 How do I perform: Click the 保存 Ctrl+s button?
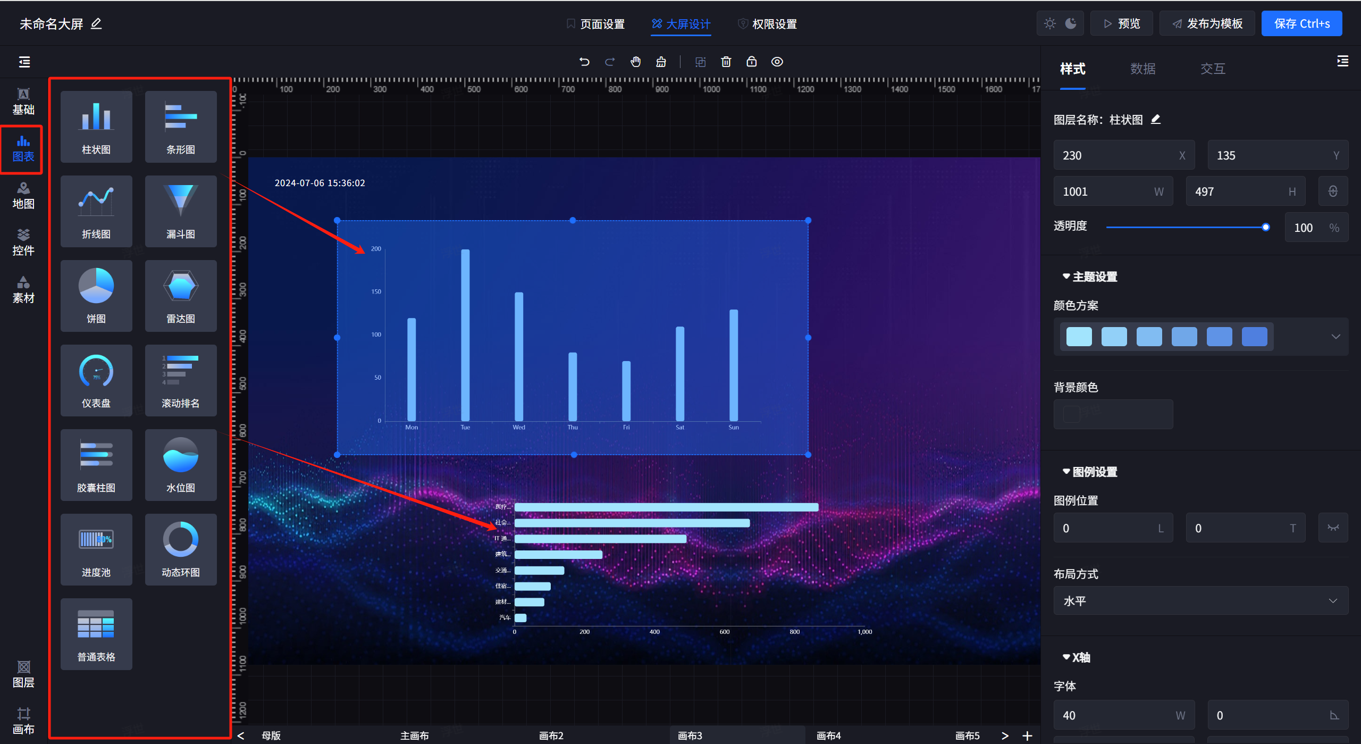point(1301,23)
